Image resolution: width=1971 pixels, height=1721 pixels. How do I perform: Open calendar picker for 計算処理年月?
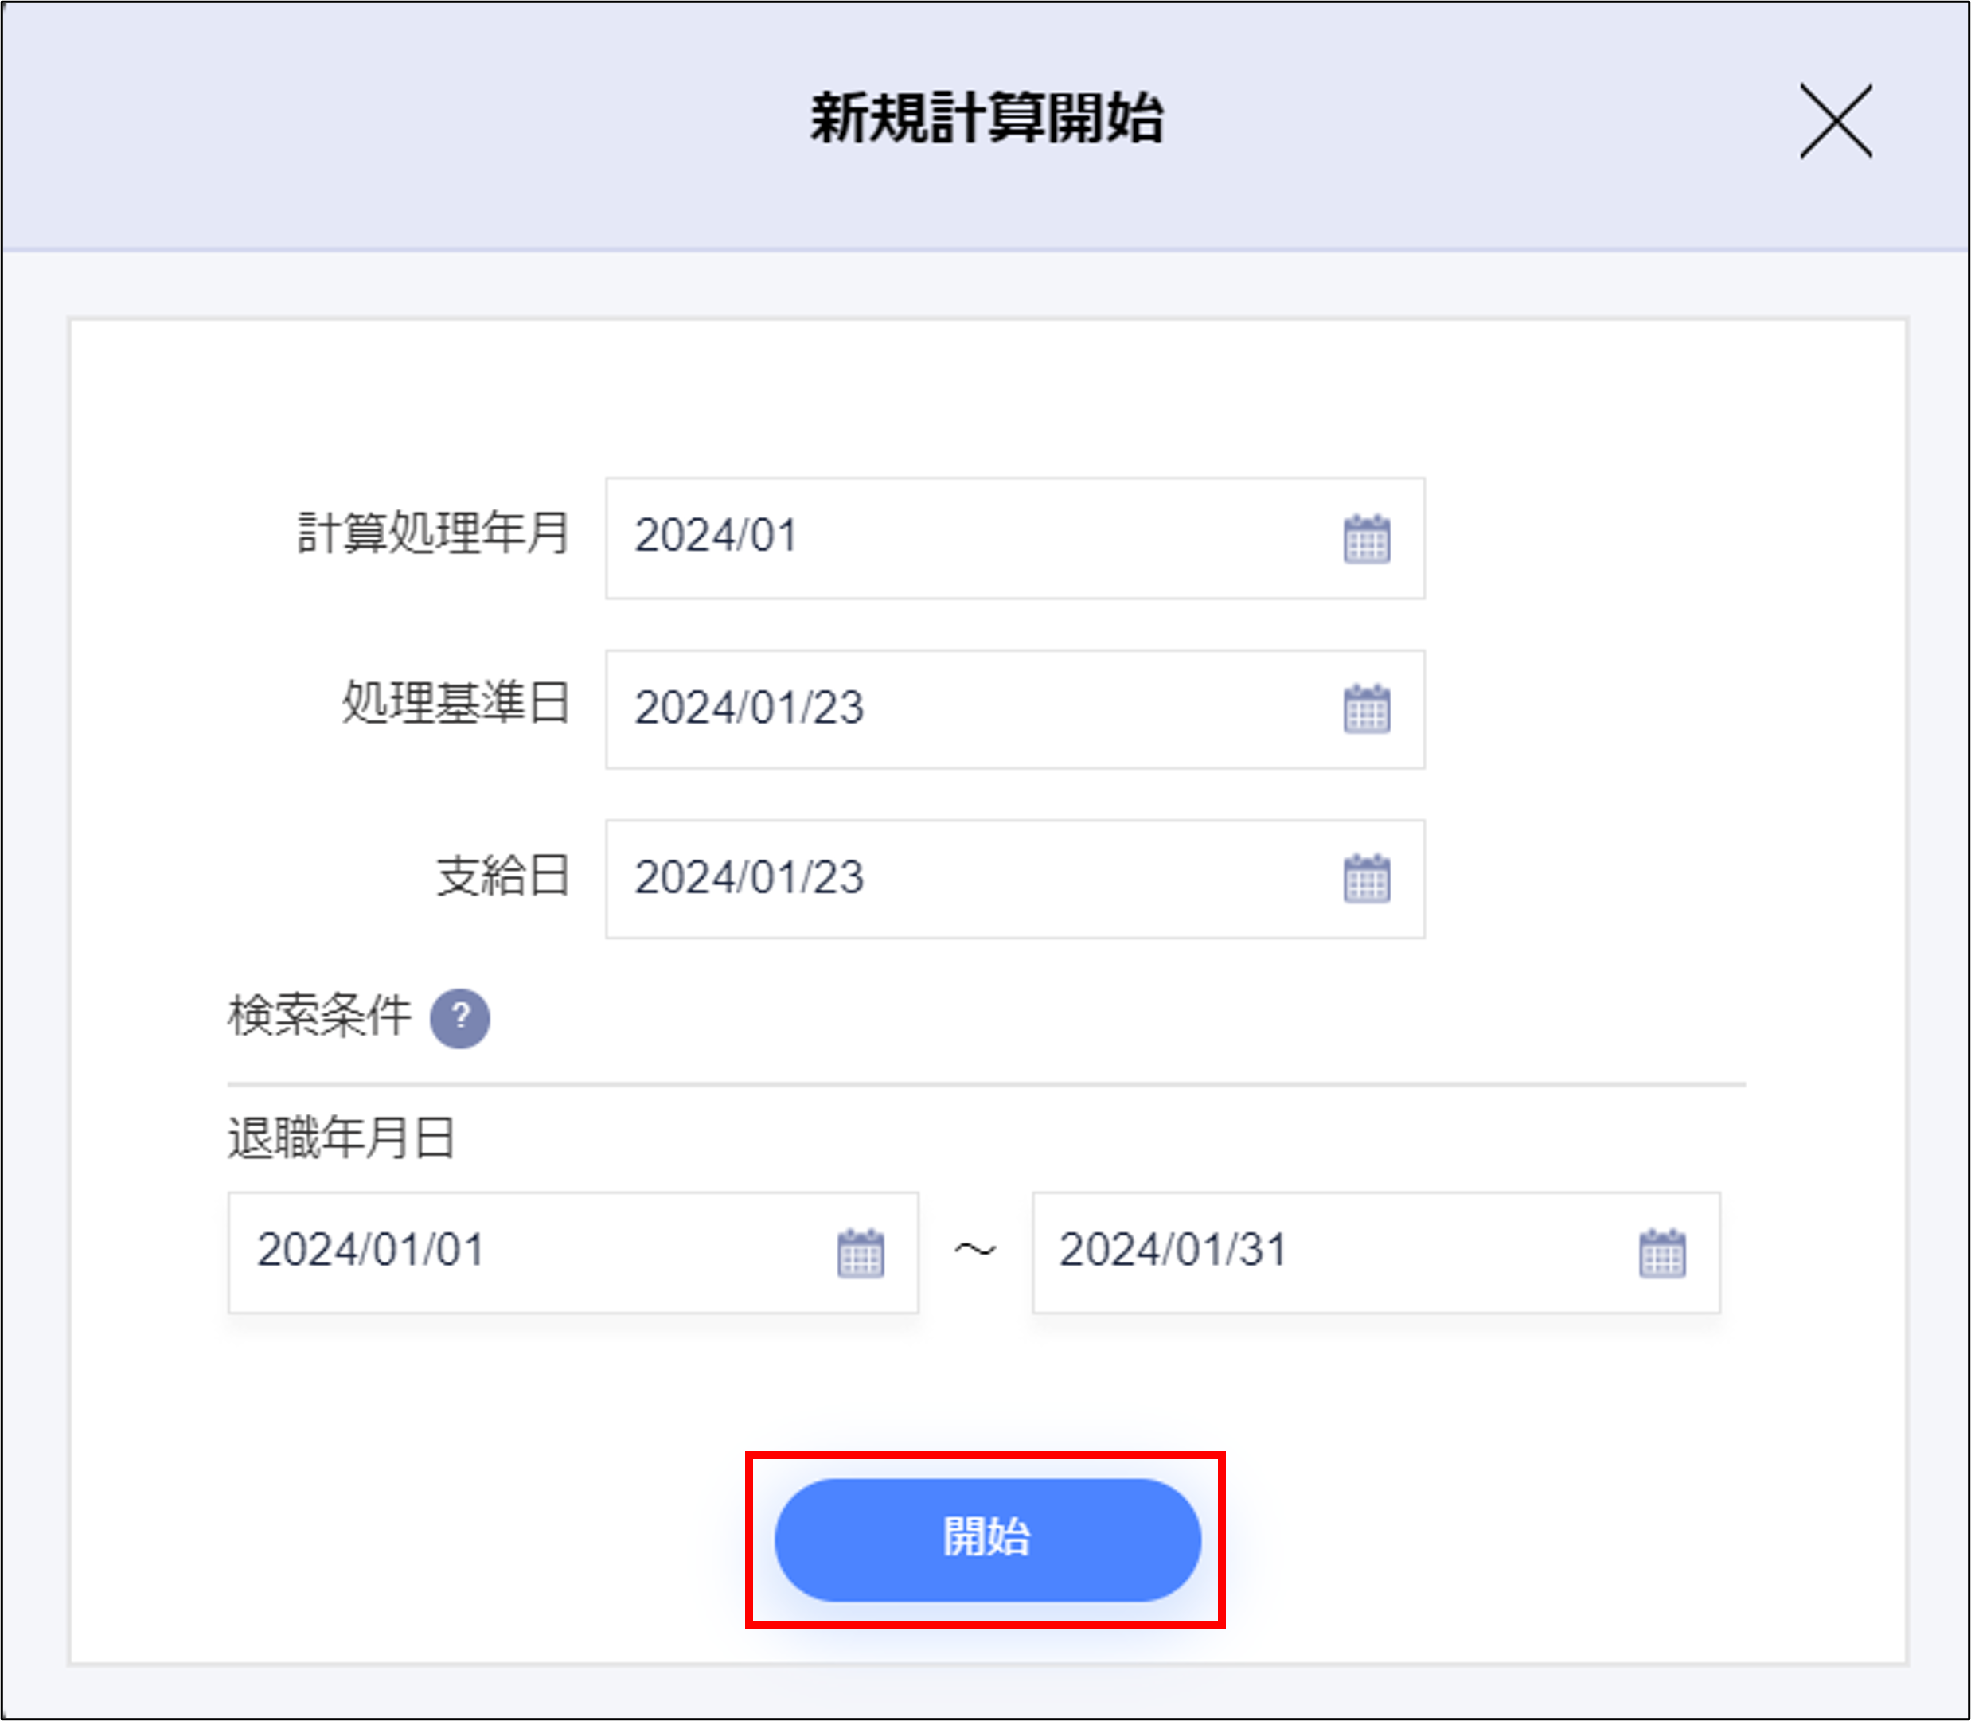[1366, 540]
